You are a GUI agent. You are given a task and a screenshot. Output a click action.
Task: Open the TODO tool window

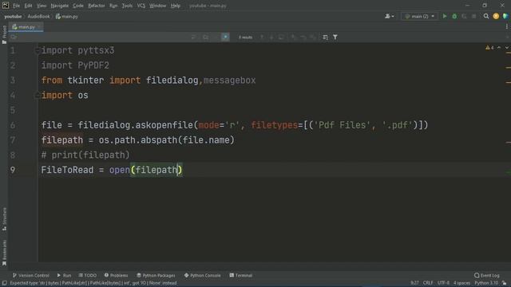click(x=87, y=275)
